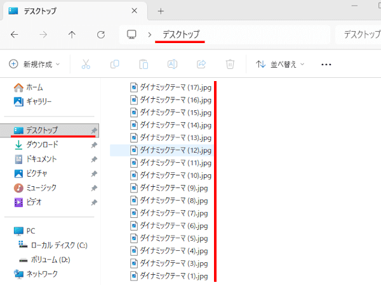The width and height of the screenshot is (381, 285).
Task: Select デスクトップ in the address bar
Action: point(181,34)
